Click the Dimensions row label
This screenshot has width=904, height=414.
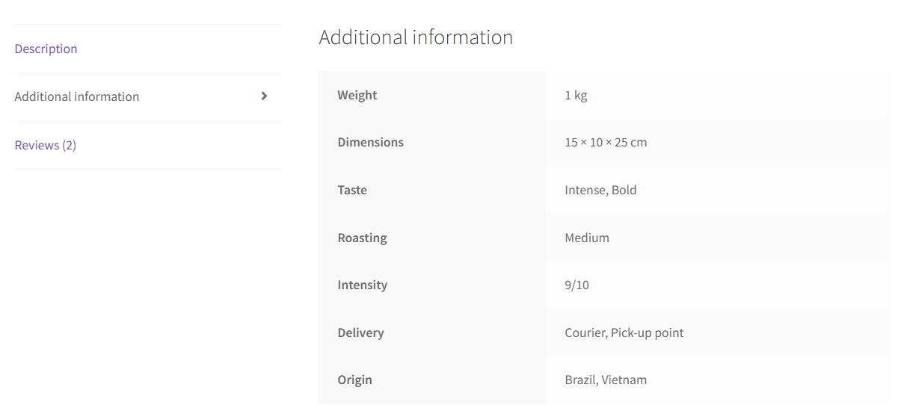(x=370, y=142)
